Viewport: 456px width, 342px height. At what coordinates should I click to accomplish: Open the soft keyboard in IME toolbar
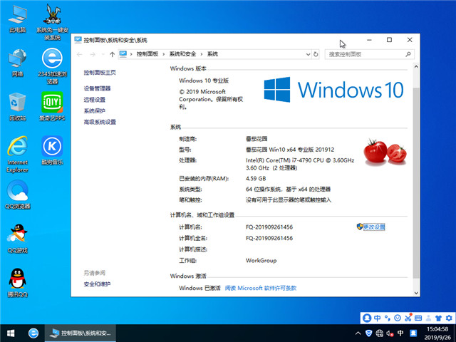(x=418, y=318)
